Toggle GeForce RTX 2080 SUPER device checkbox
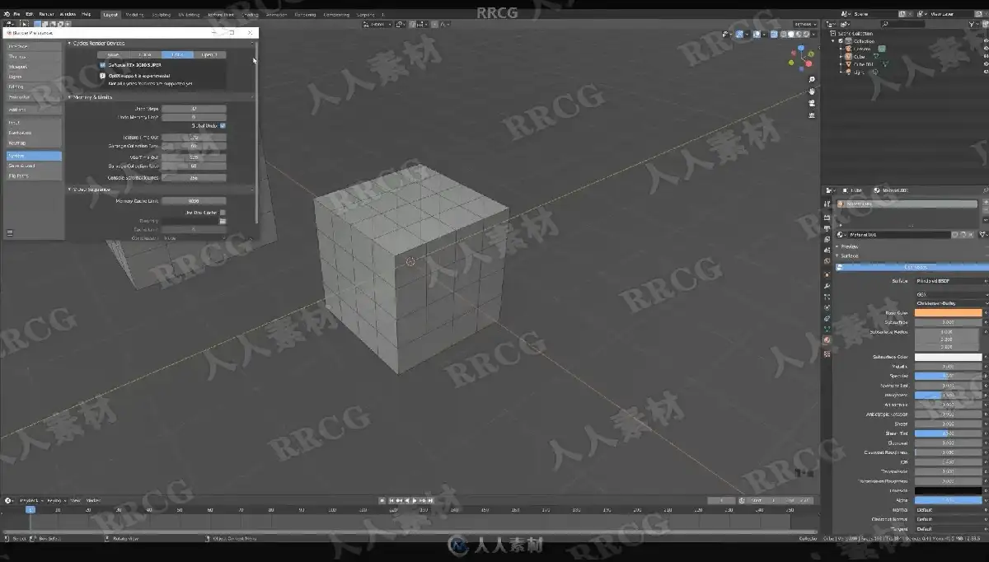The image size is (989, 562). (103, 63)
